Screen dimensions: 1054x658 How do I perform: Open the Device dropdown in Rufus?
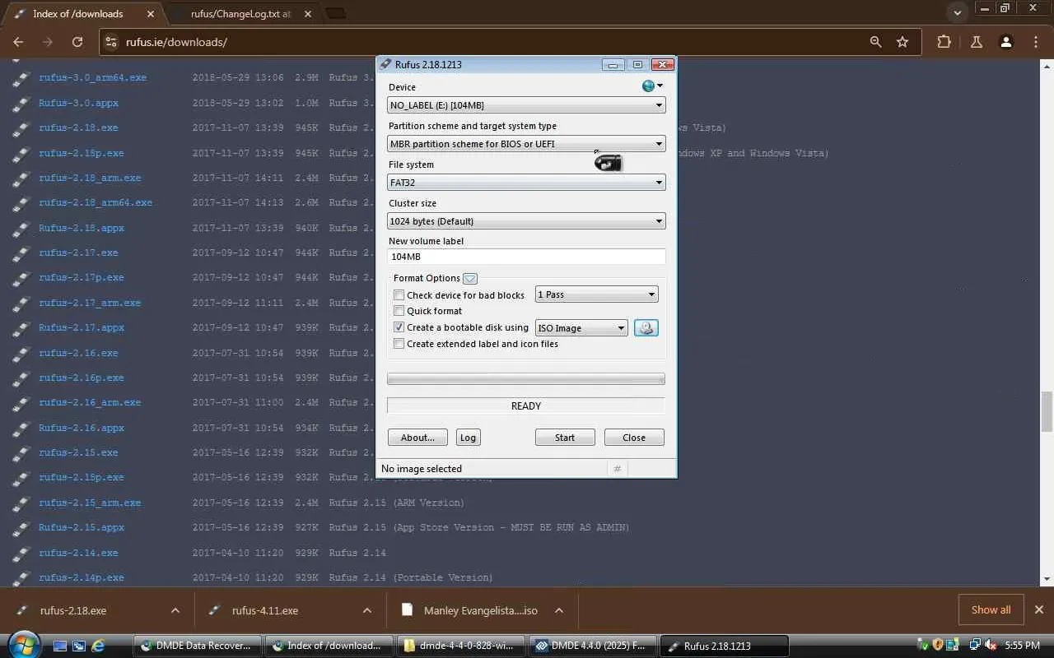coord(526,105)
